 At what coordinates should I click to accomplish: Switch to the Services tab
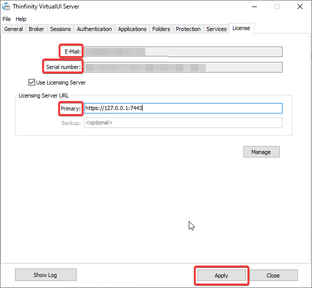[x=216, y=29]
